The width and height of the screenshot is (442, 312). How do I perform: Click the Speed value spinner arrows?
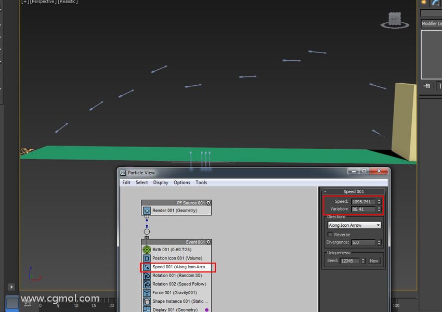point(379,202)
